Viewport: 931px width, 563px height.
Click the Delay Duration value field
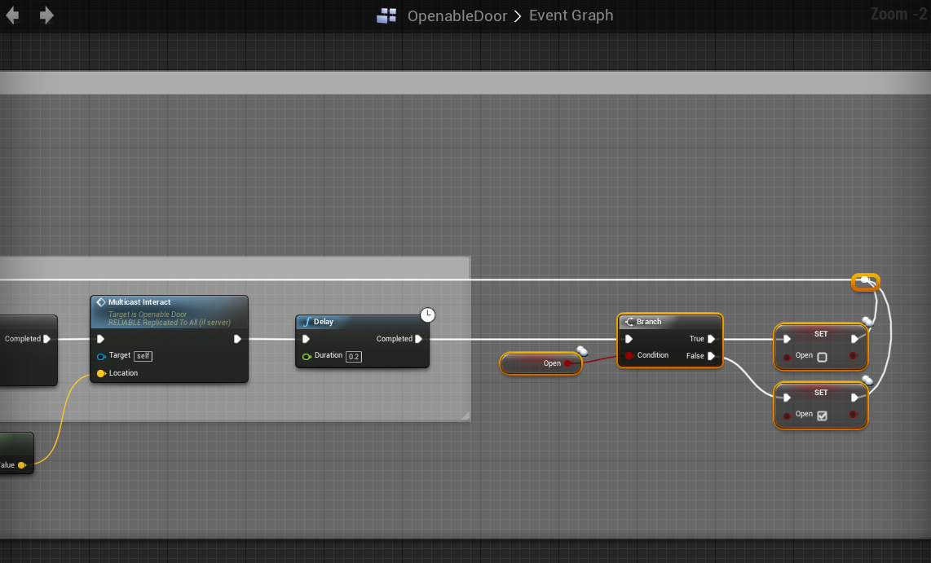[x=354, y=357]
